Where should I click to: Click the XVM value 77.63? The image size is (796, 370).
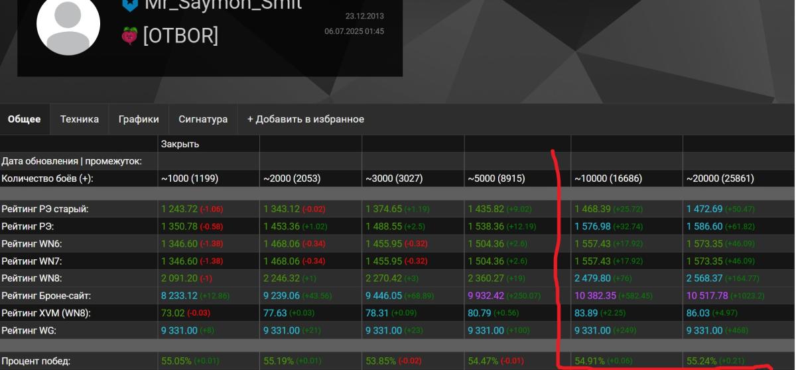coord(275,312)
